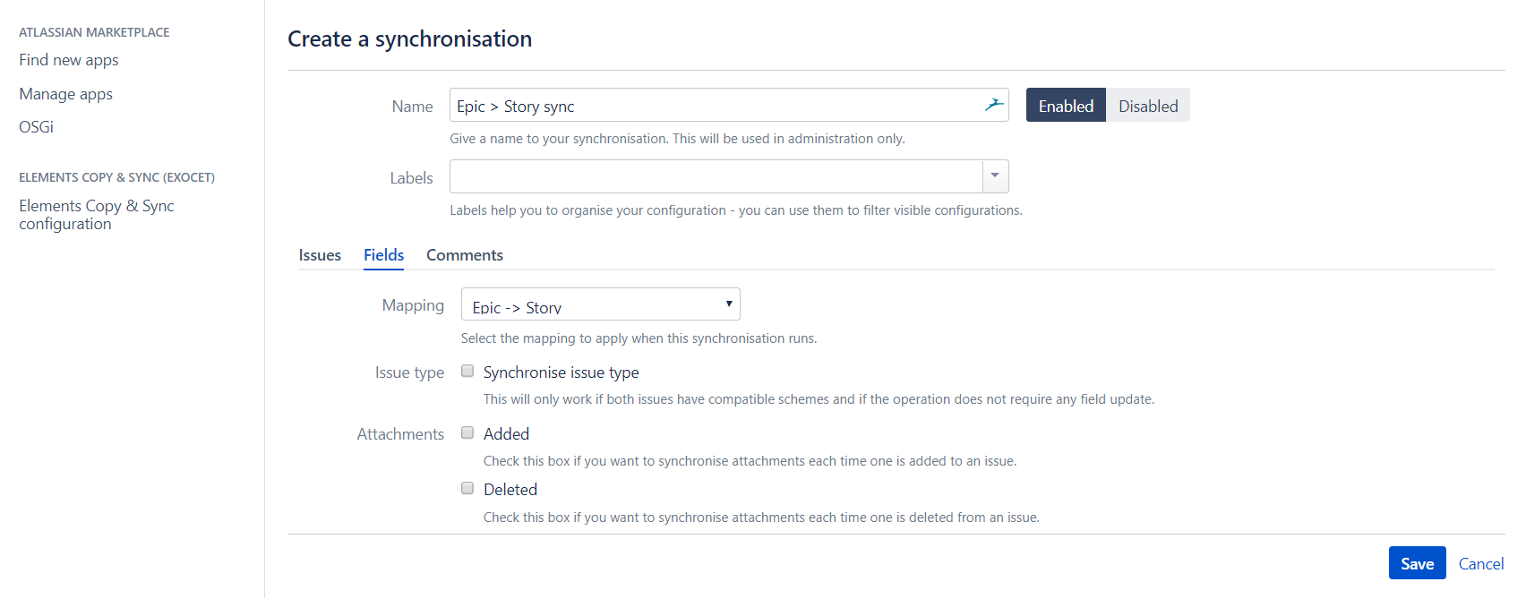The width and height of the screenshot is (1526, 599).
Task: Select the Fields tab
Action: [x=383, y=255]
